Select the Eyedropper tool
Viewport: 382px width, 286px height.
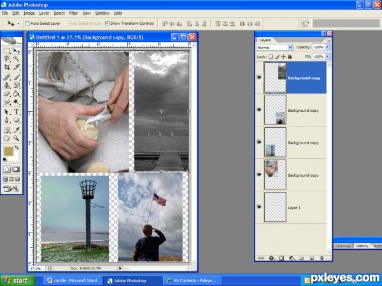point(17,130)
